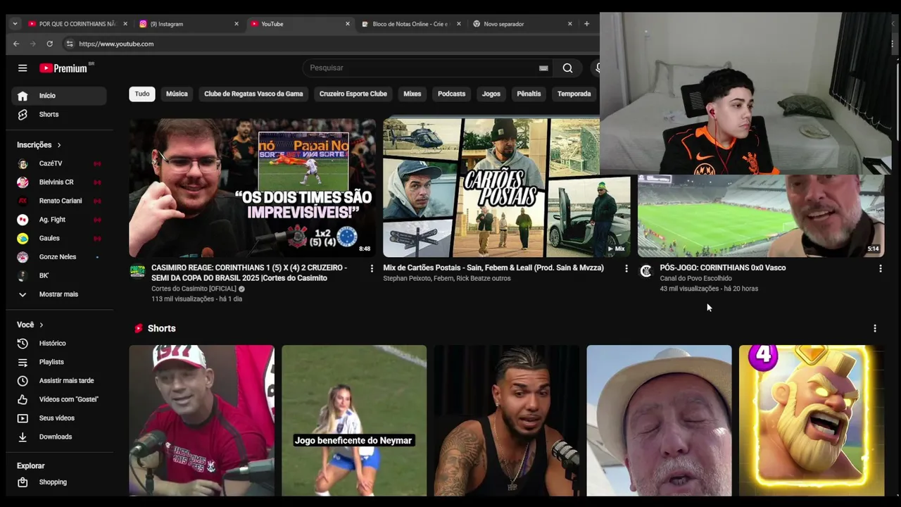Open Gonze Neles subscription channel

pos(59,257)
